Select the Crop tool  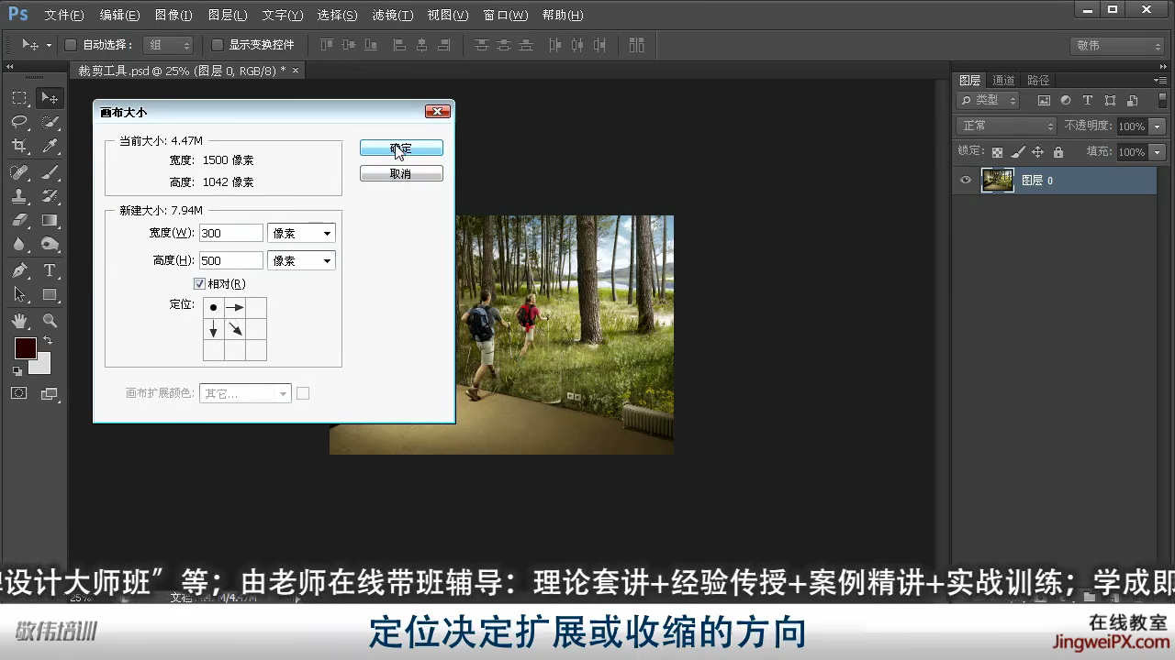pos(19,146)
